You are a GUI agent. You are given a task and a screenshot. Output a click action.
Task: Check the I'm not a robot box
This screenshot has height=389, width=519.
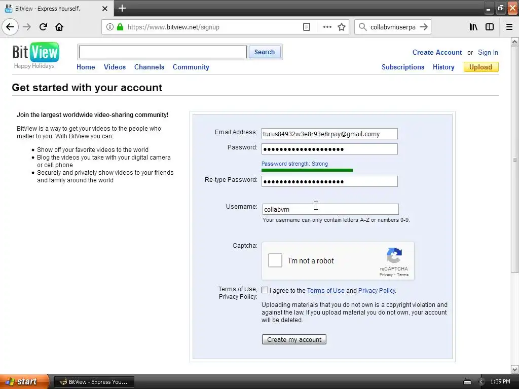[275, 260]
